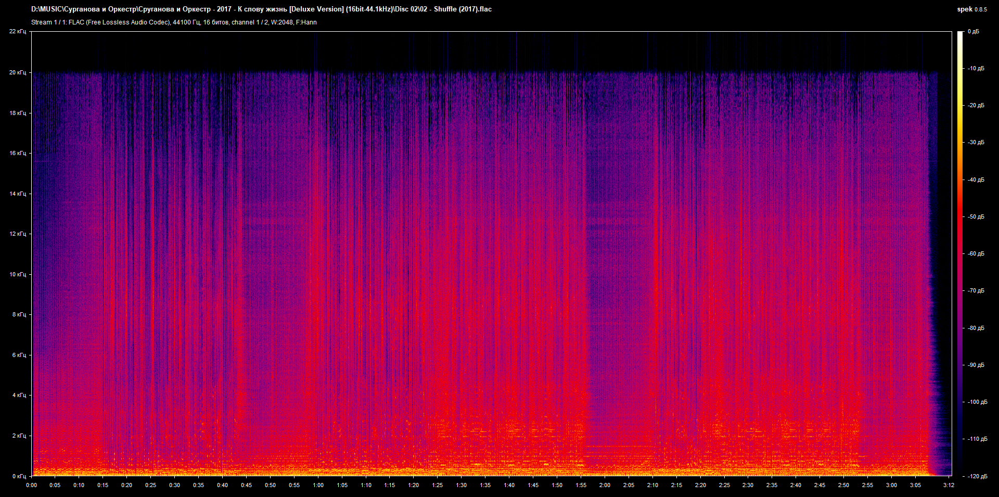Viewport: 999px width, 497px height.
Task: Click the 16 кГц frequency axis label
Action: [x=18, y=154]
